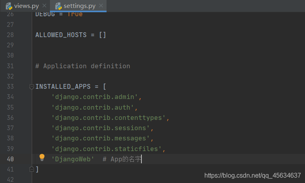
Task: Collapse the INSTALLED_APPS list fold marker
Action: click(x=32, y=87)
